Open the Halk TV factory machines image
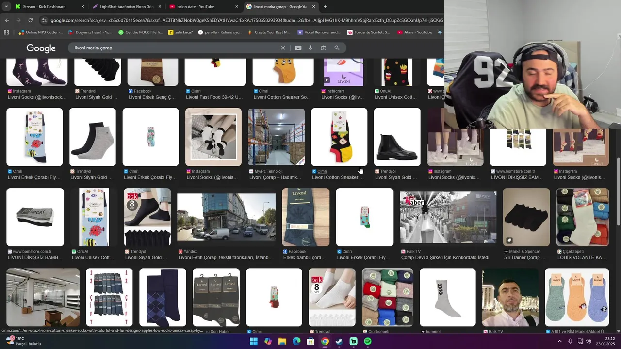 (448, 217)
